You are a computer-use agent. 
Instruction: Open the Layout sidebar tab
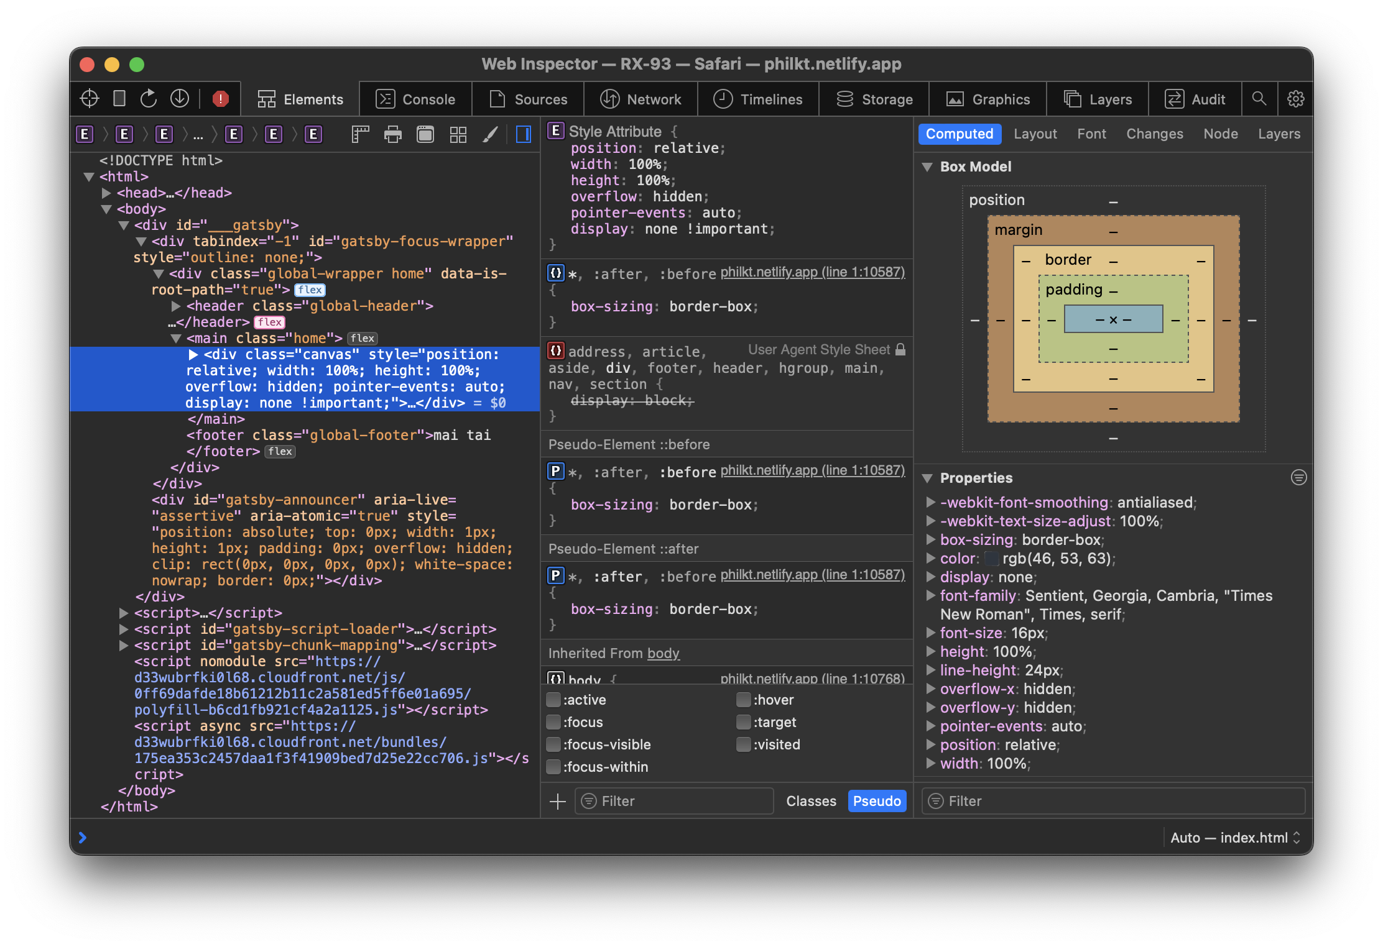(x=1035, y=134)
